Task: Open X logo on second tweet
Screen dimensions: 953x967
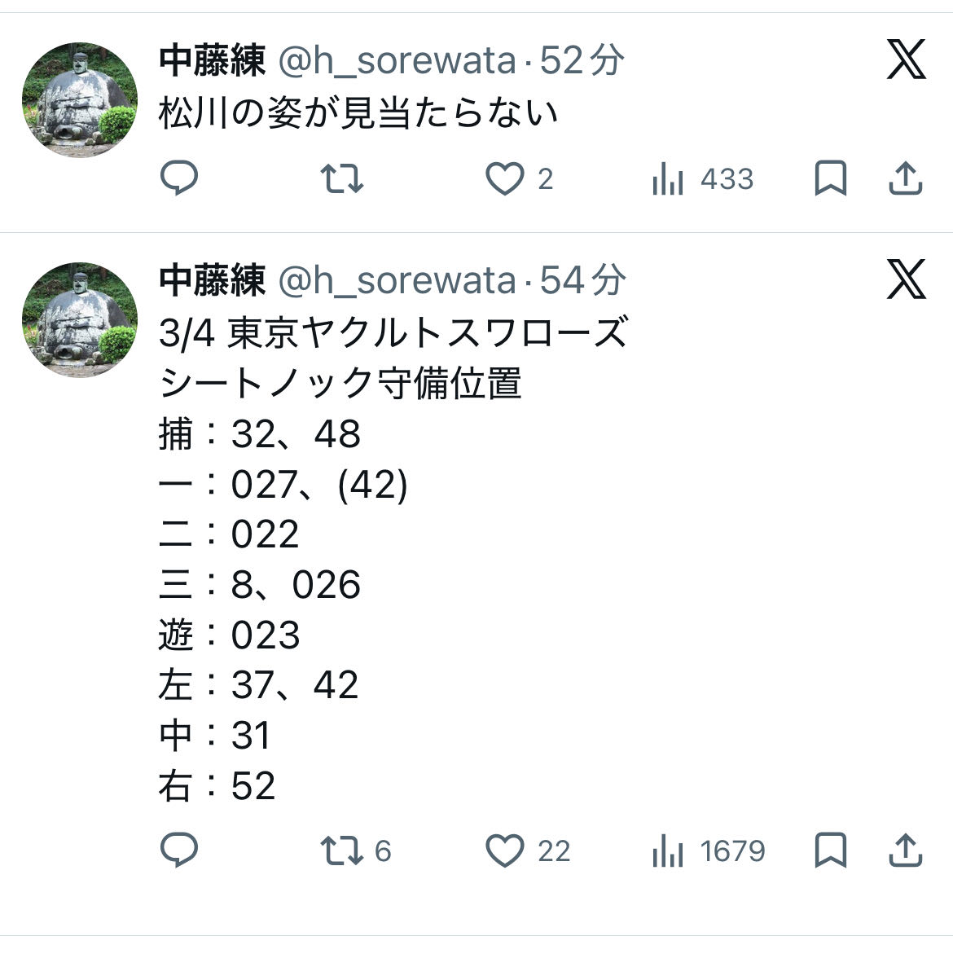Action: coord(906,280)
